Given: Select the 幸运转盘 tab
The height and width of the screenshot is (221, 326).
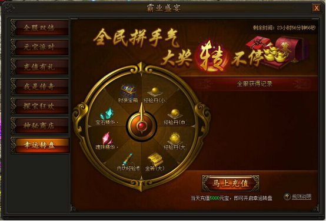Looking at the screenshot, I should tap(39, 145).
